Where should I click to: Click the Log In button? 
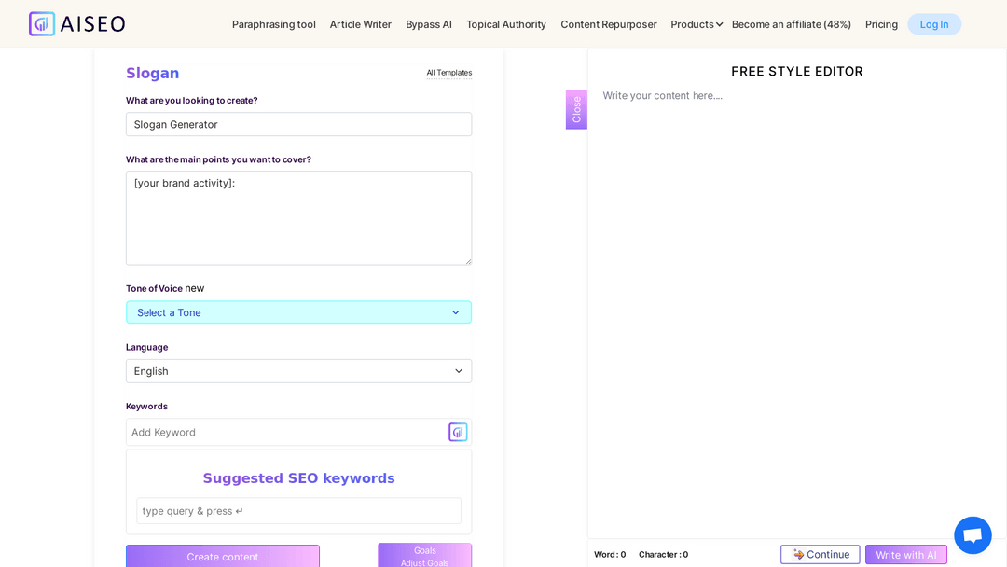click(x=933, y=24)
